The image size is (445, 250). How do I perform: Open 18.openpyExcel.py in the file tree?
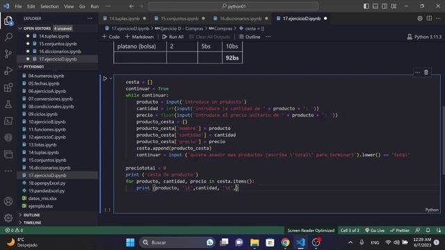click(x=47, y=183)
